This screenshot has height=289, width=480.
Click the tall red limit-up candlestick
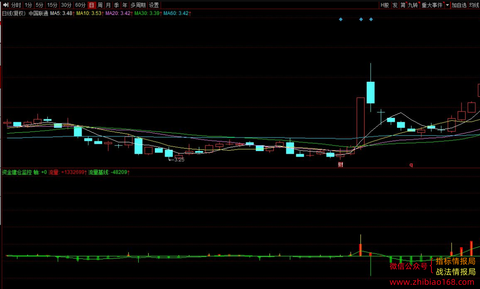pos(360,123)
